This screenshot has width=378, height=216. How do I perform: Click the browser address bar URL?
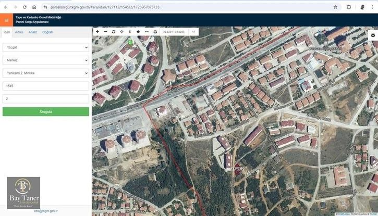click(x=105, y=7)
